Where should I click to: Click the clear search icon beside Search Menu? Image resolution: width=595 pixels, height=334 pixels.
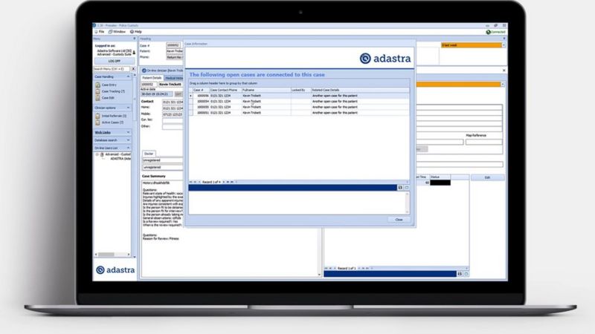click(132, 68)
